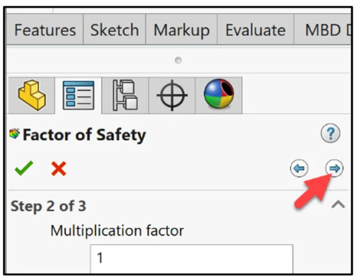Screen dimensions: 357x277
Task: Switch to the Evaluate tab
Action: point(255,30)
